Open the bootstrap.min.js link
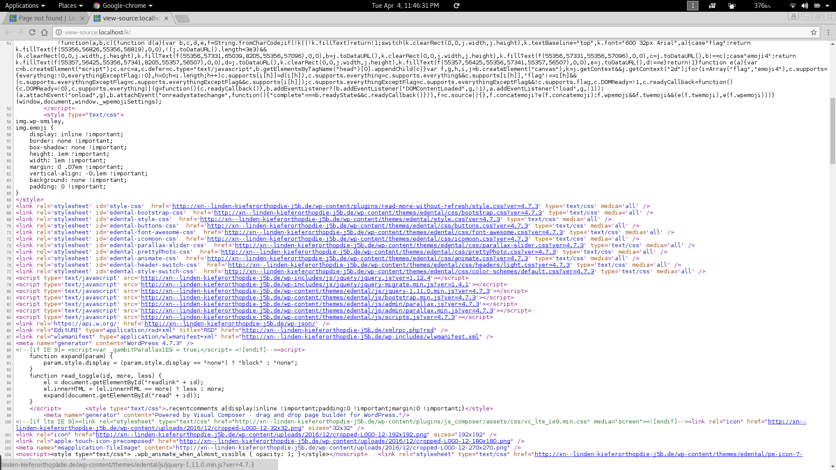836x470 pixels. click(x=308, y=298)
